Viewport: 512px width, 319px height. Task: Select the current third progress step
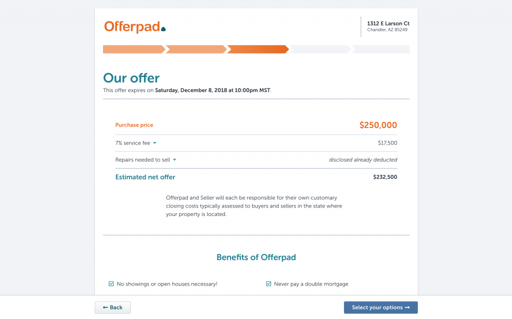[x=258, y=49]
